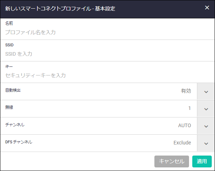Expand the チャンネル dropdown arrow
Image resolution: width=215 pixels, height=171 pixels.
click(206, 126)
